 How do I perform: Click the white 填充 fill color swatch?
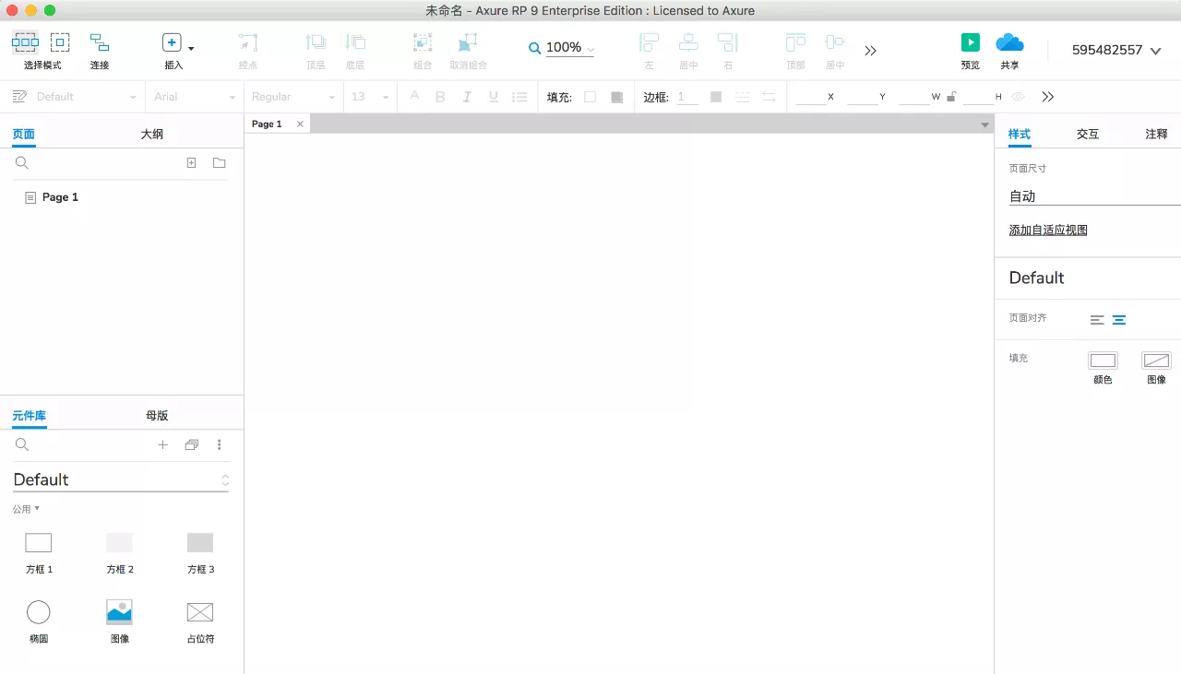pos(590,97)
